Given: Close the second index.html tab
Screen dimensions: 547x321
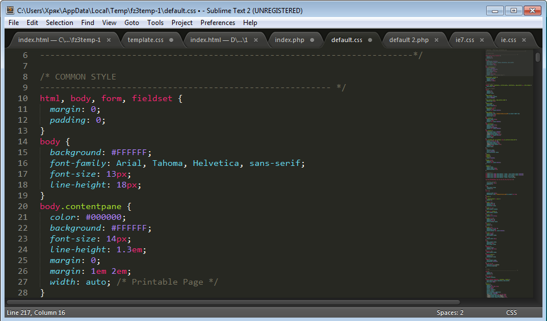Looking at the screenshot, I should pyautogui.click(x=256, y=40).
